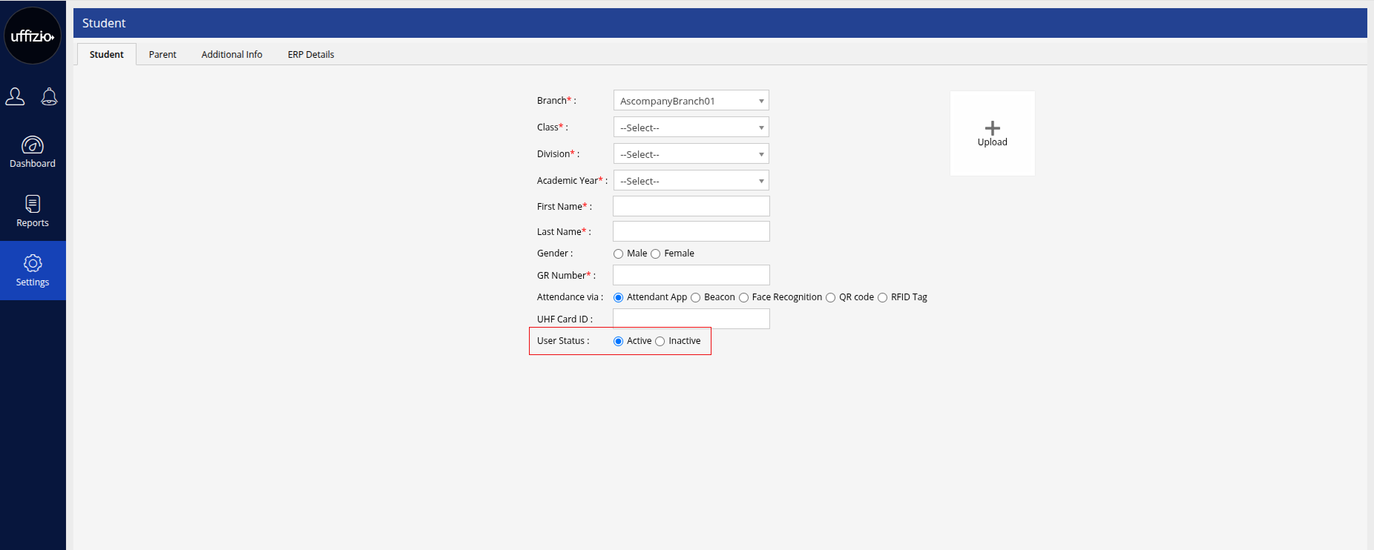
Task: Open the notifications bell
Action: coord(49,96)
